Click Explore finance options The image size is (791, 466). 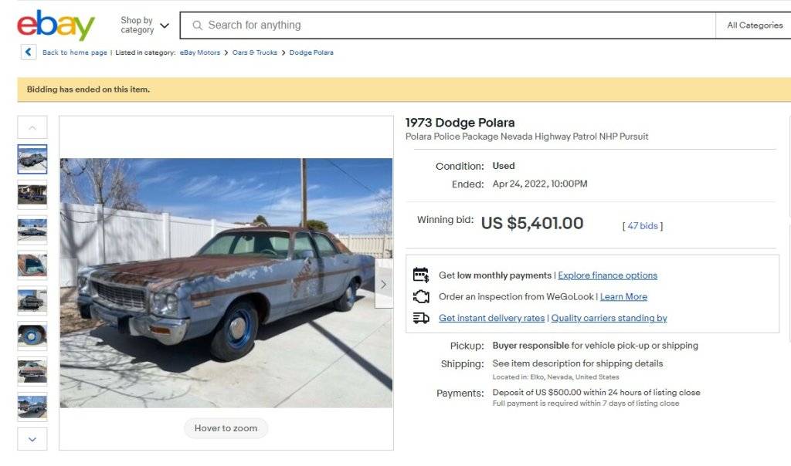pyautogui.click(x=608, y=275)
